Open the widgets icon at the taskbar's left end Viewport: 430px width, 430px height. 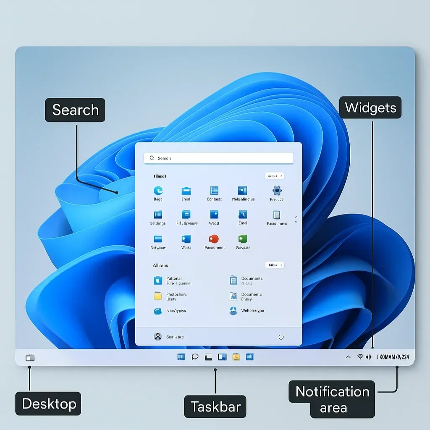point(30,358)
